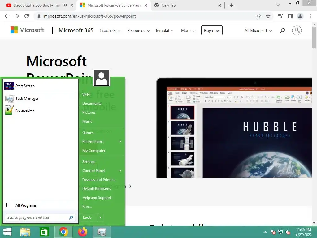
Task: Open My Computer from start menu
Action: click(94, 151)
